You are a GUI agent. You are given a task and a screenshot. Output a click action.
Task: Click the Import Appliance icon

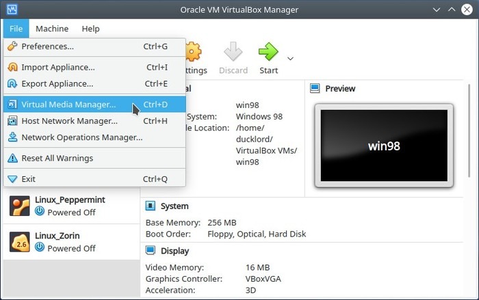pos(12,67)
